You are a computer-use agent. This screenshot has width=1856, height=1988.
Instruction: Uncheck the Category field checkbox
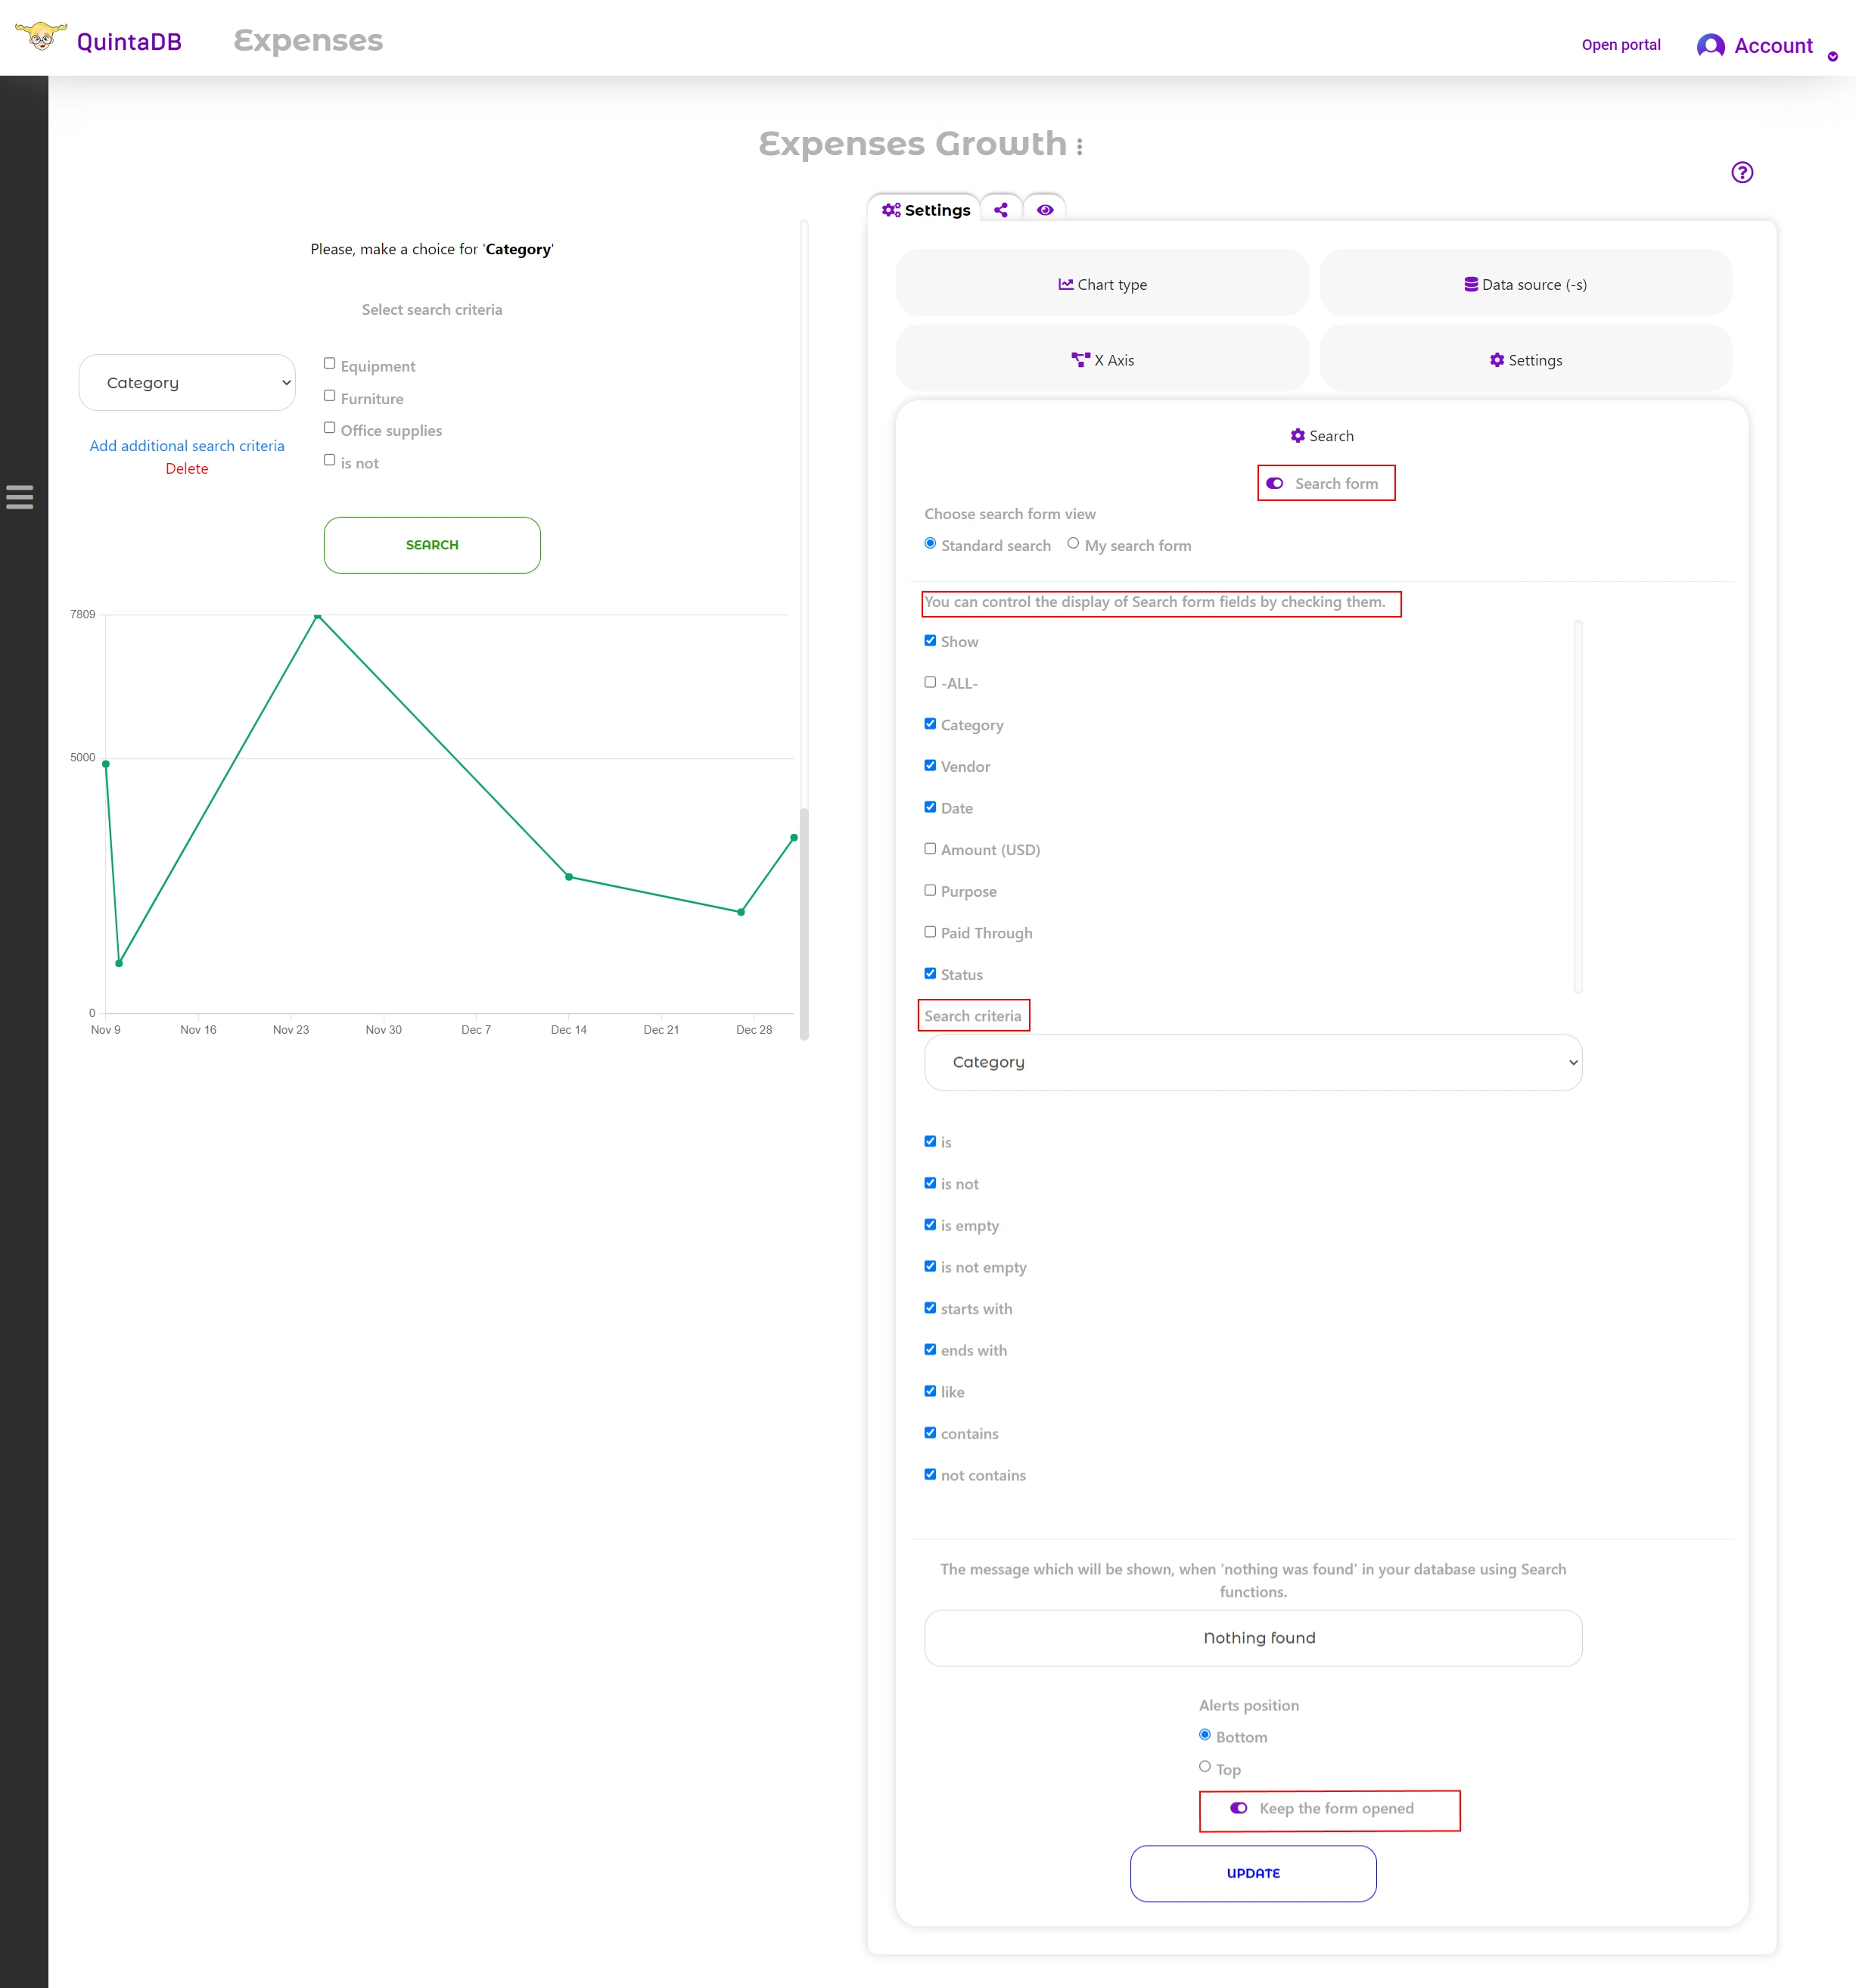click(x=930, y=724)
